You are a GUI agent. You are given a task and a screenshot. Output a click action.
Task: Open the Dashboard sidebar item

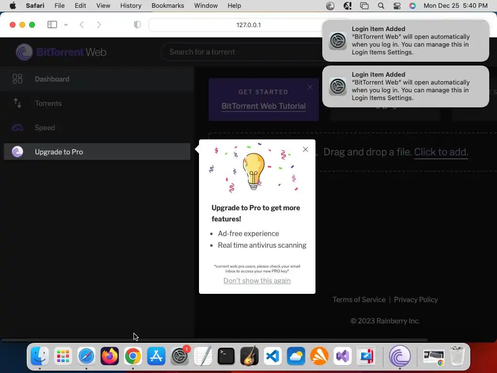coord(97,79)
